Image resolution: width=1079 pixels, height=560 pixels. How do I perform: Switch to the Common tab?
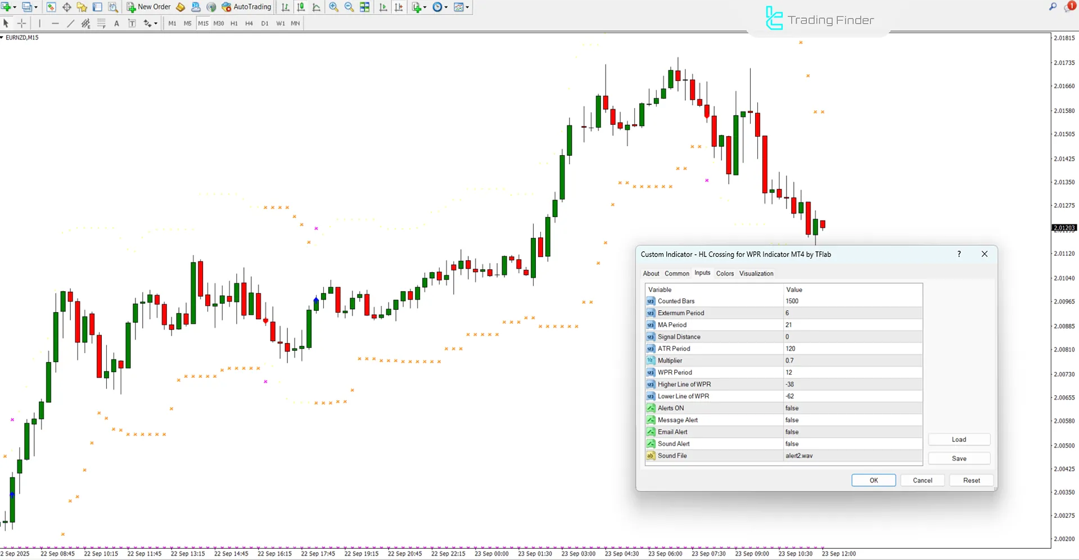point(676,273)
